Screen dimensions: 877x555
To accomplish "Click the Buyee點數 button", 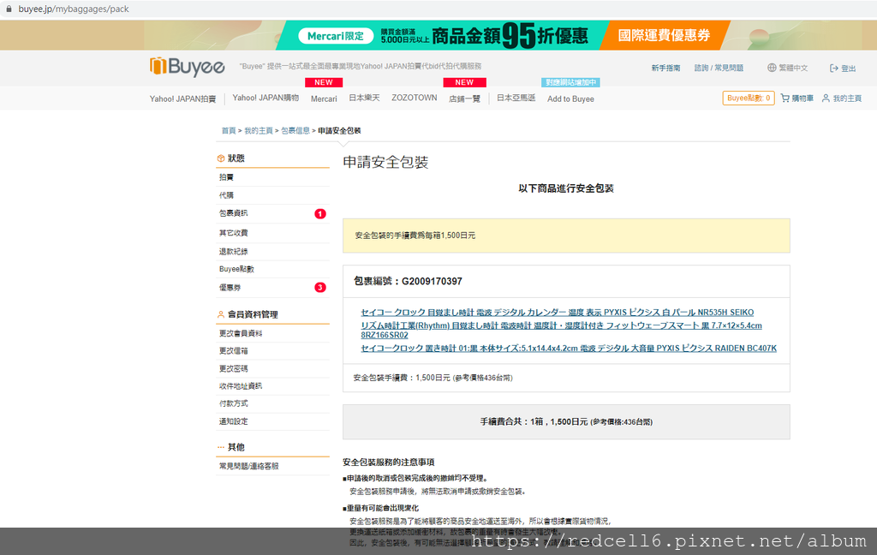I will (749, 98).
